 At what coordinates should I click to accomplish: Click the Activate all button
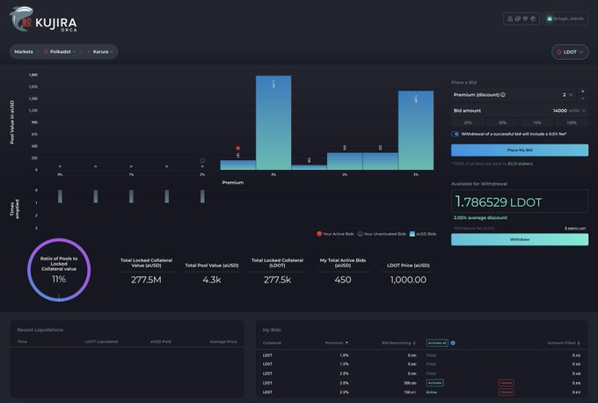tap(437, 342)
